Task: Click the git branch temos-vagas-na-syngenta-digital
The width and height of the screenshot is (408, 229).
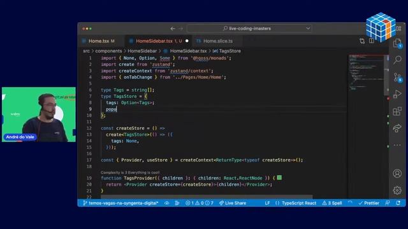Action: point(120,203)
